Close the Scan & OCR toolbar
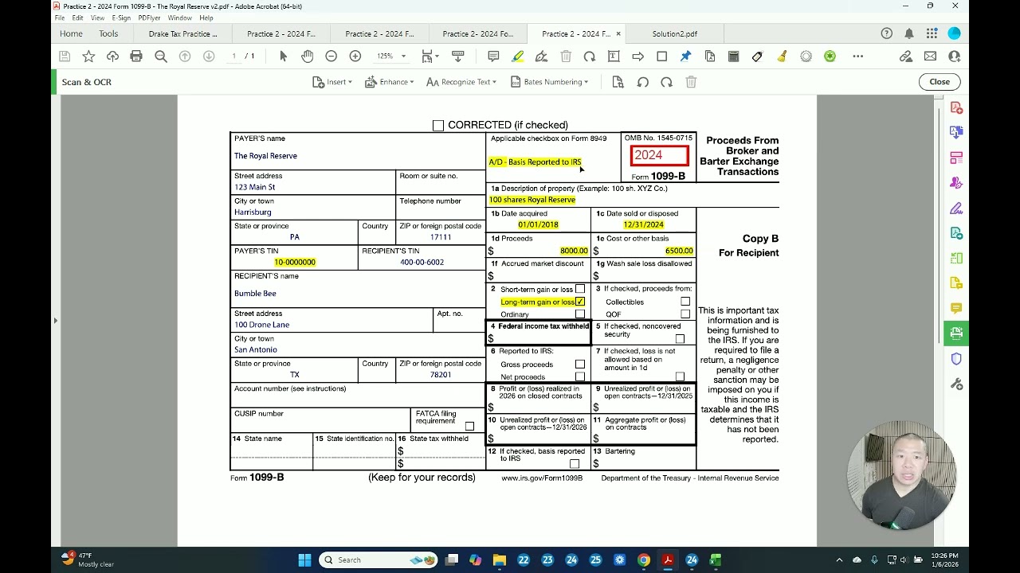The height and width of the screenshot is (573, 1020). point(940,82)
